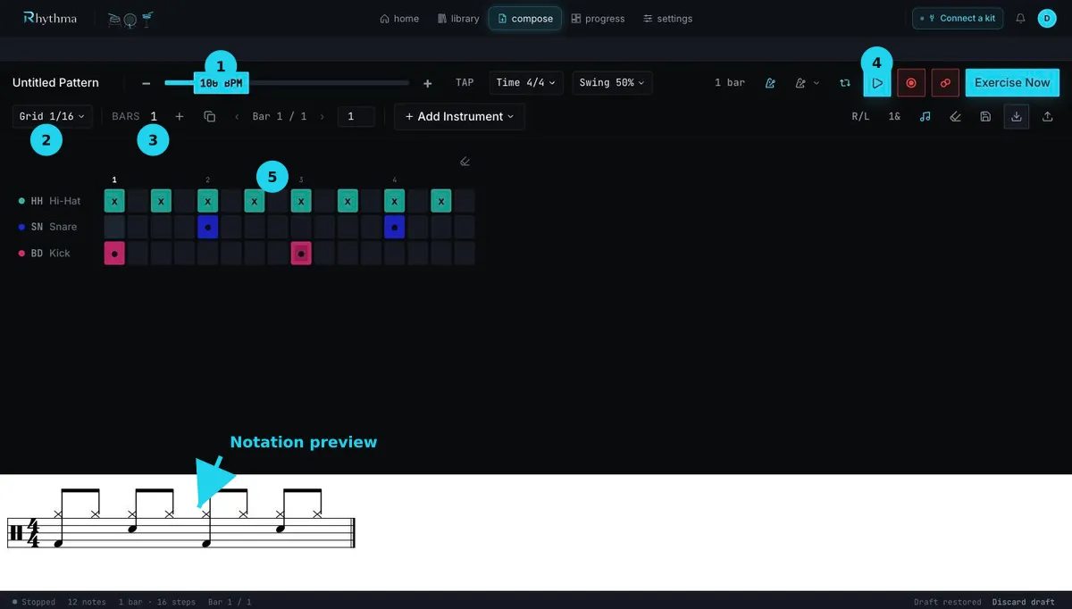
Task: Click the drum kit illustration beside the logo
Action: [130, 18]
